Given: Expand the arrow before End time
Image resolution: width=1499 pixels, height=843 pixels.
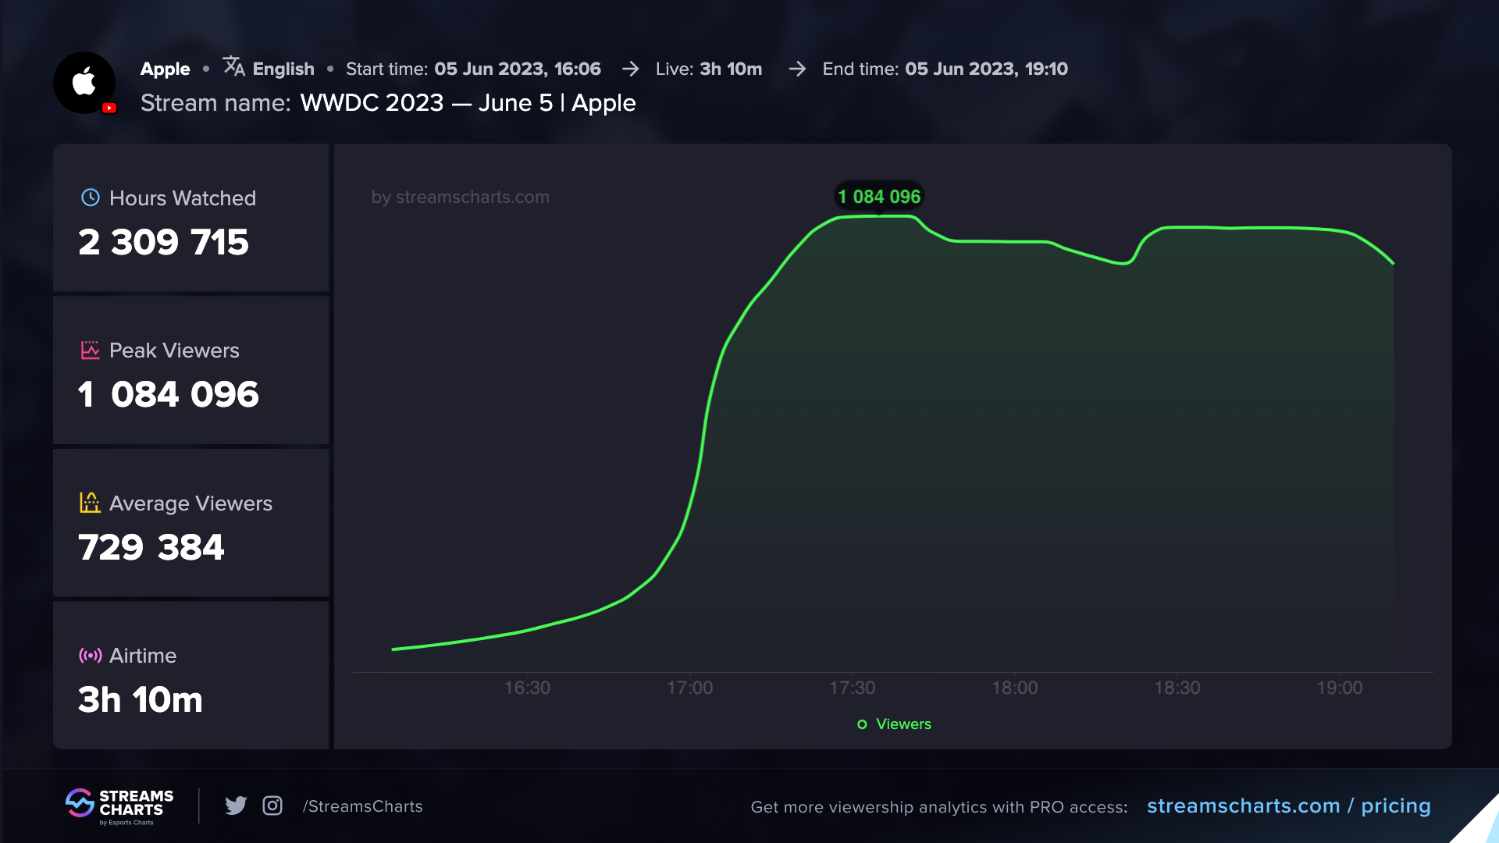Looking at the screenshot, I should 797,69.
